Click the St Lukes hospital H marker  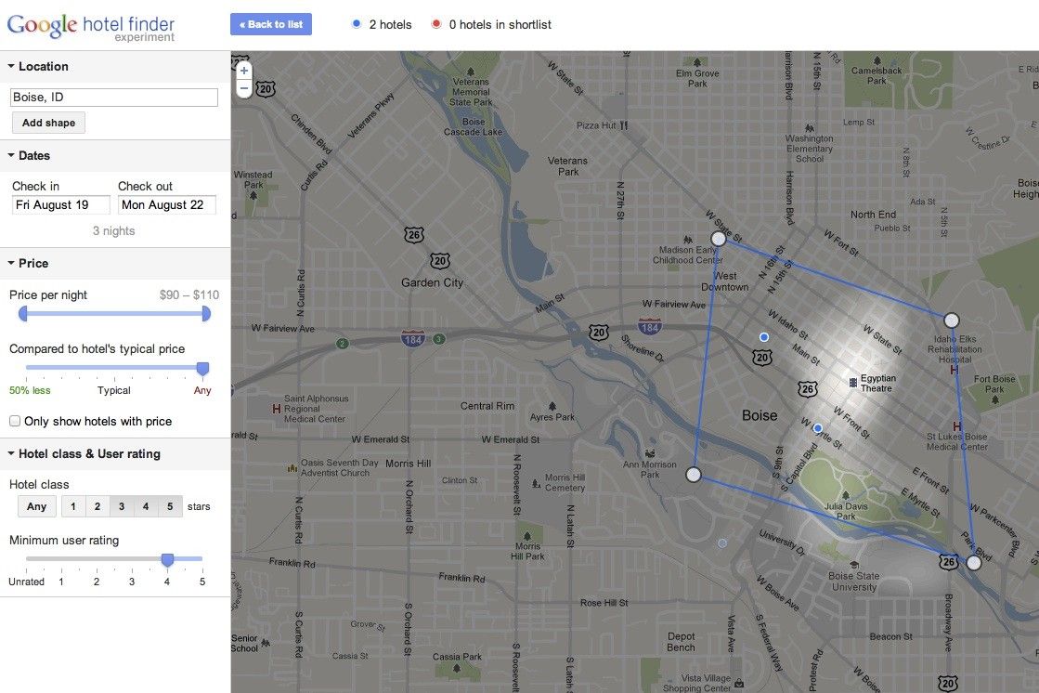click(957, 426)
